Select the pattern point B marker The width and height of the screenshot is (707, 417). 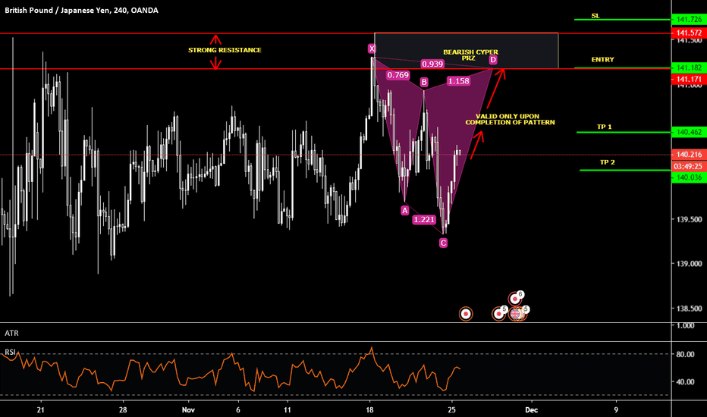pos(424,82)
